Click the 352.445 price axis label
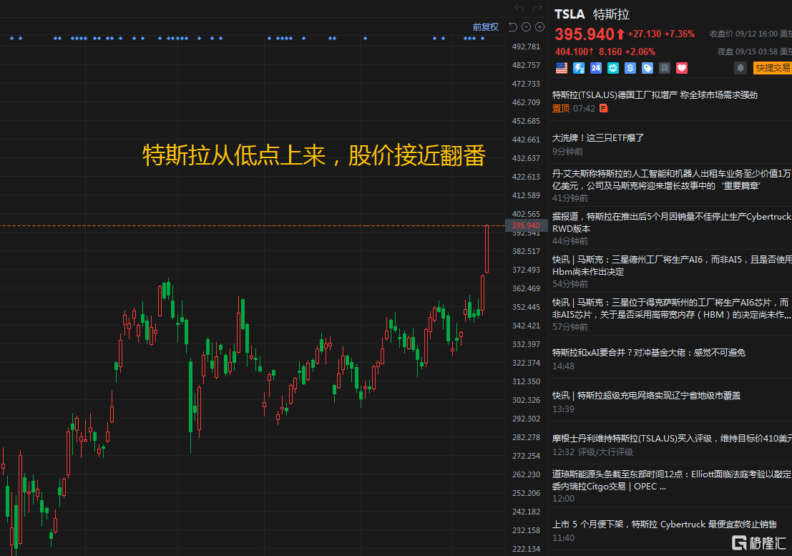Viewport: 792px width, 556px height. (x=526, y=307)
